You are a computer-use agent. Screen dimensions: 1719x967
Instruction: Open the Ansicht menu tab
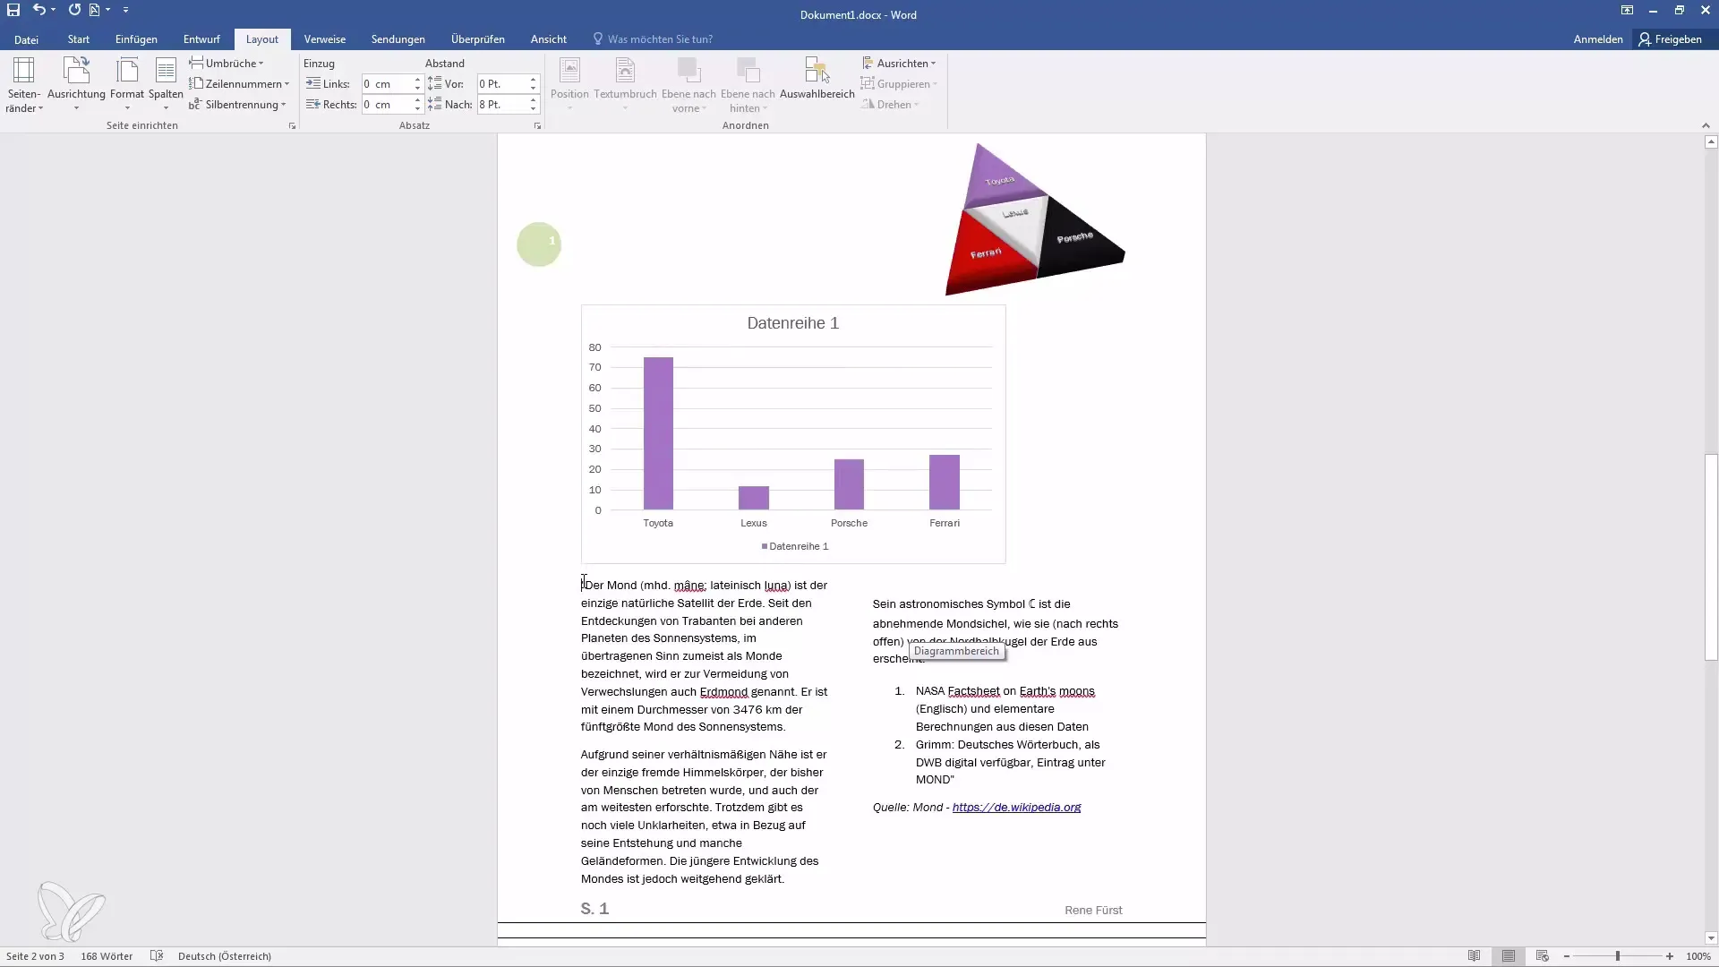[548, 39]
